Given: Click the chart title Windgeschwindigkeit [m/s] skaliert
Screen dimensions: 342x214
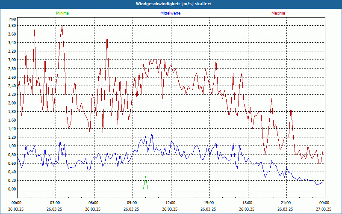Looking at the screenshot, I should 174,4.
